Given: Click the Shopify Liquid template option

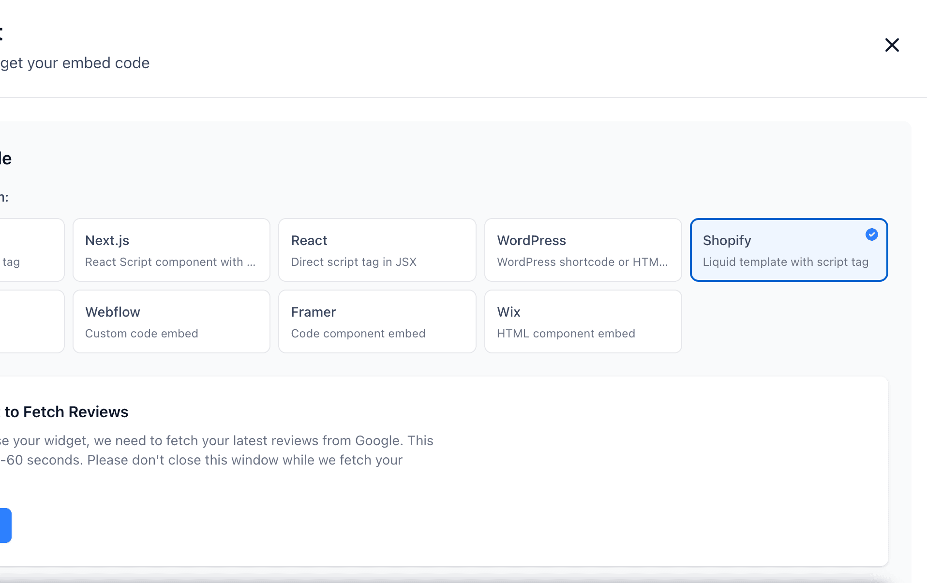Looking at the screenshot, I should click(x=788, y=249).
